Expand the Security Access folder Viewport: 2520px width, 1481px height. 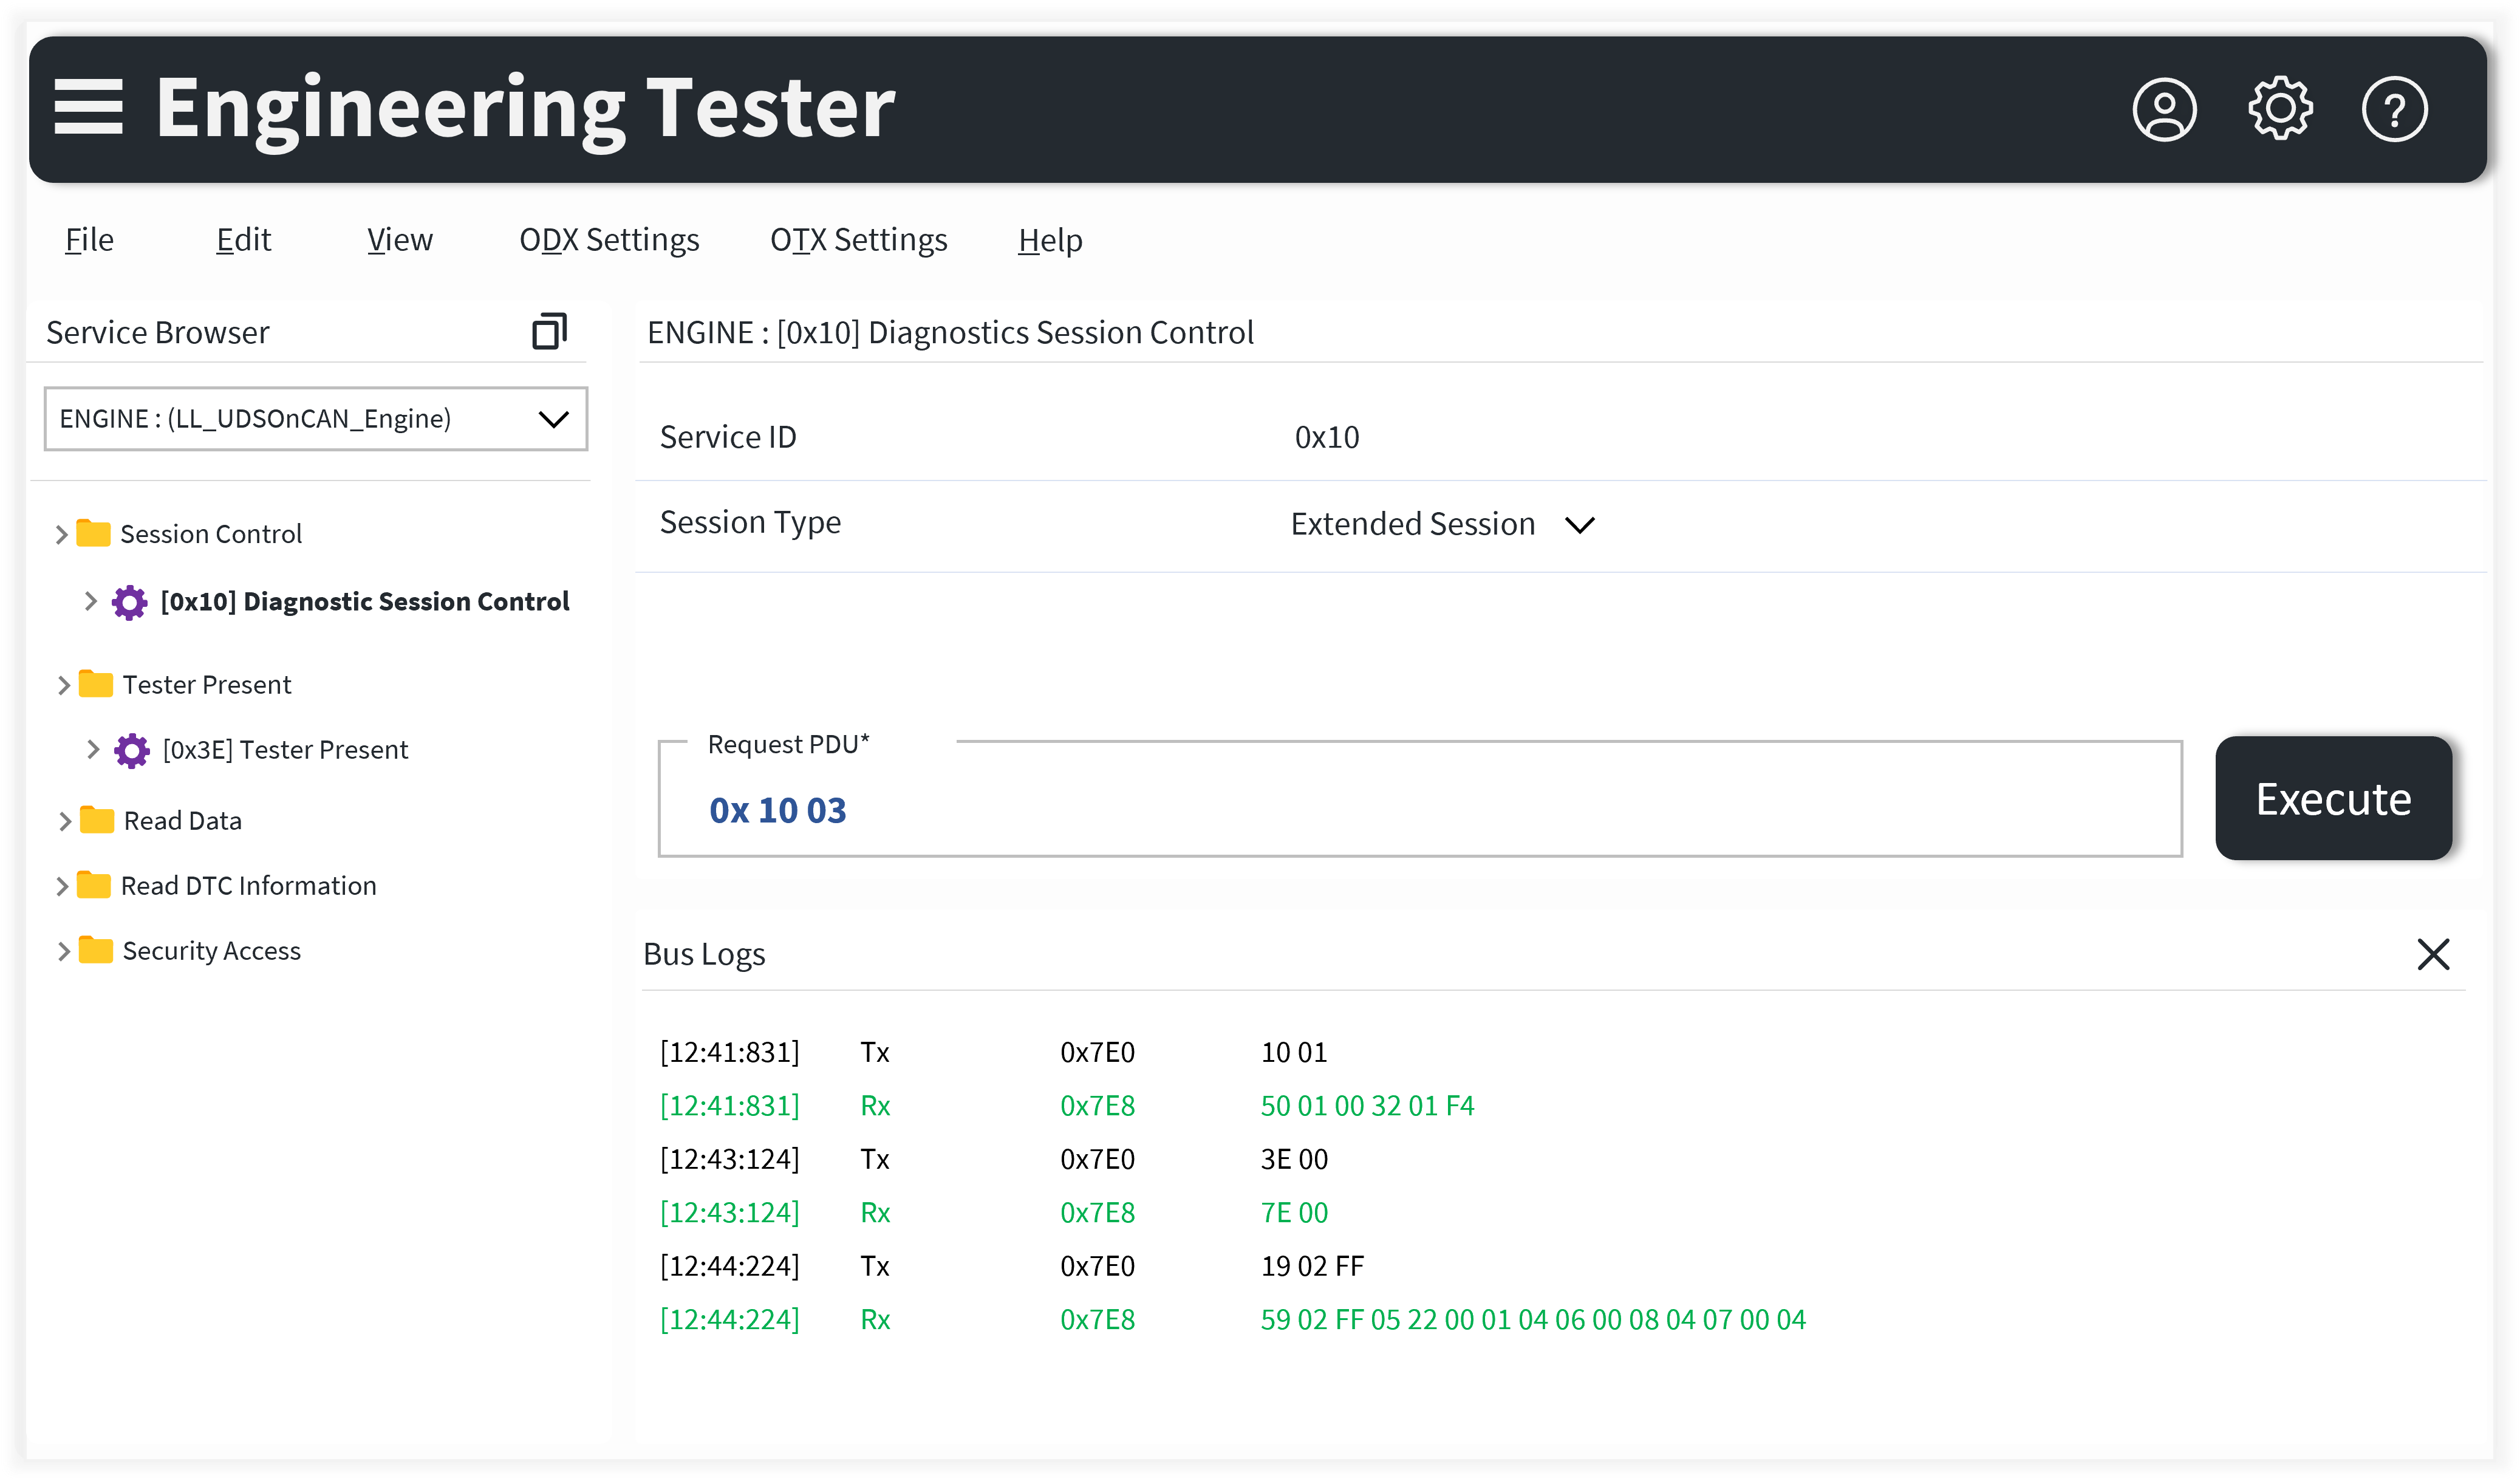pos(63,951)
